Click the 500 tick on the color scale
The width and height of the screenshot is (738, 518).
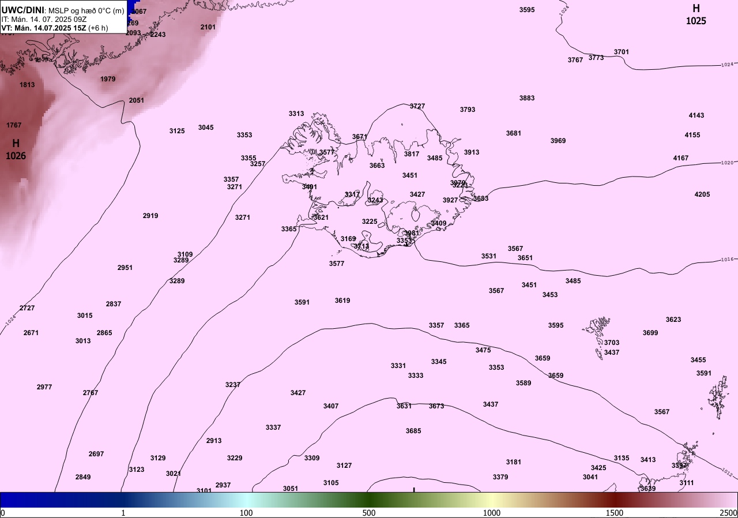point(369,513)
